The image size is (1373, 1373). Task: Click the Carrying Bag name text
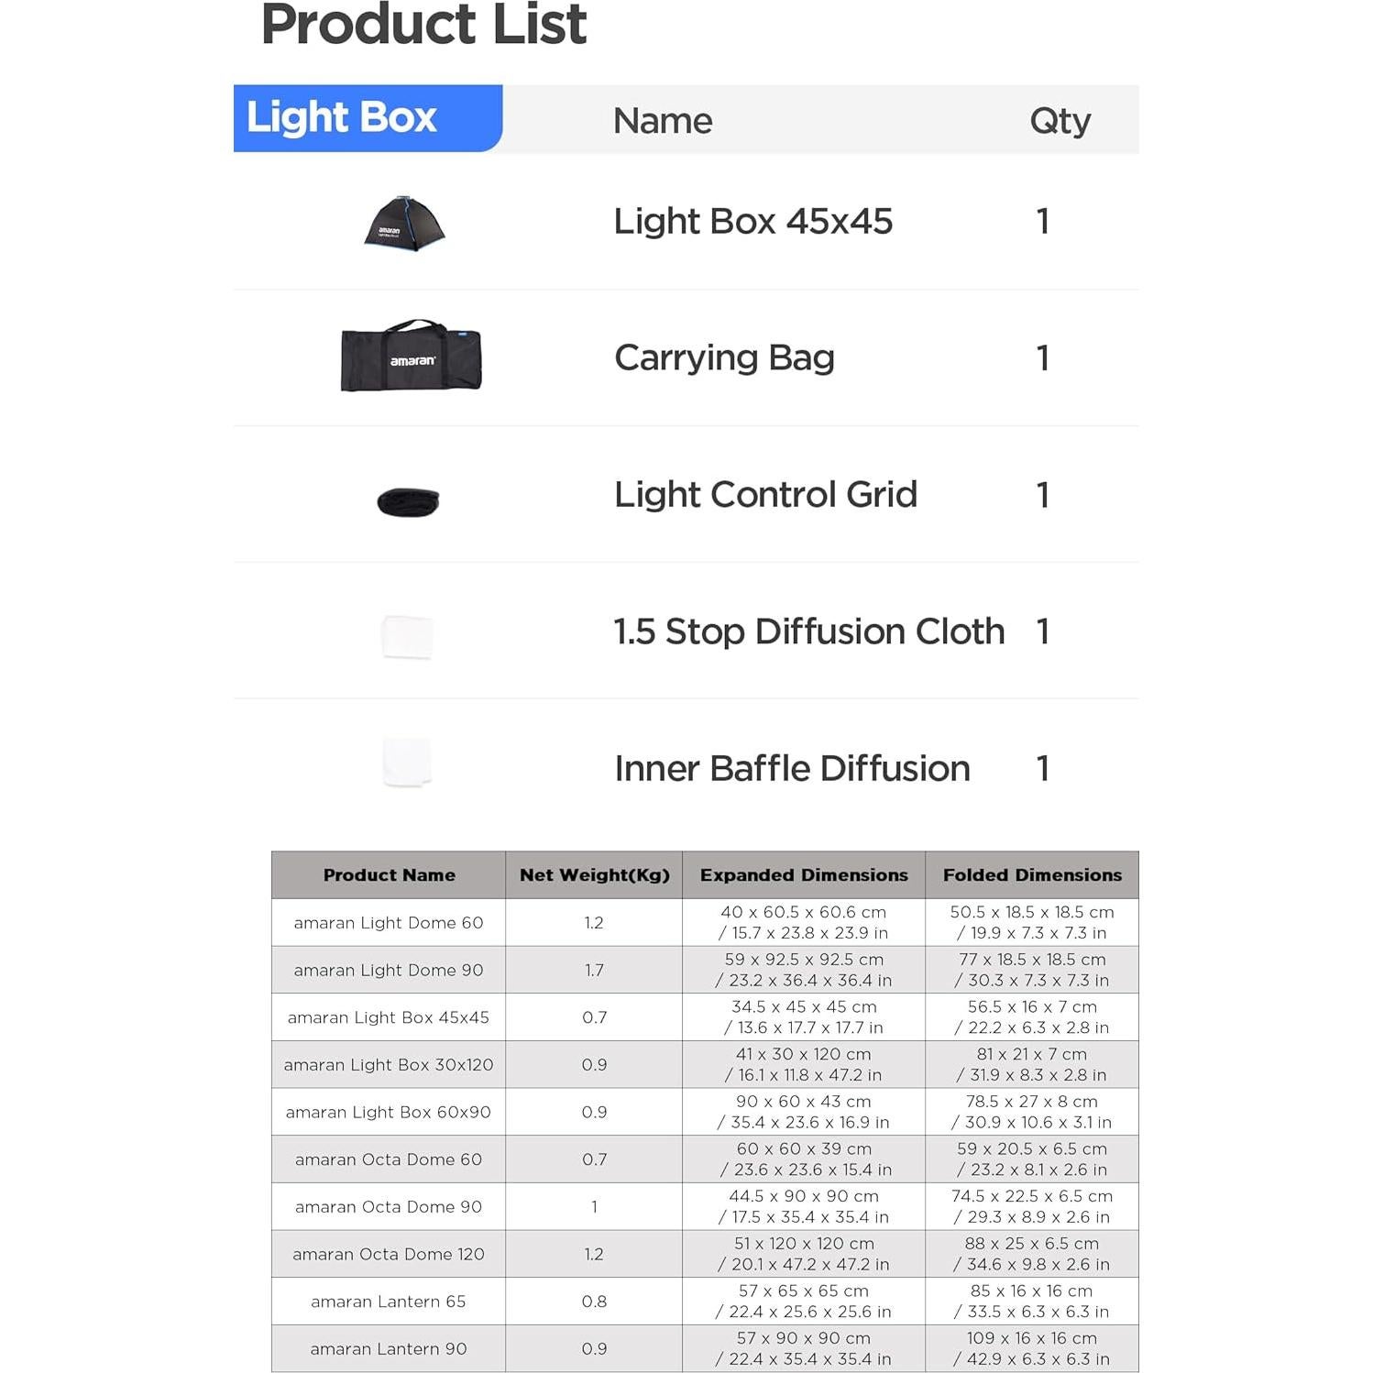click(x=724, y=357)
